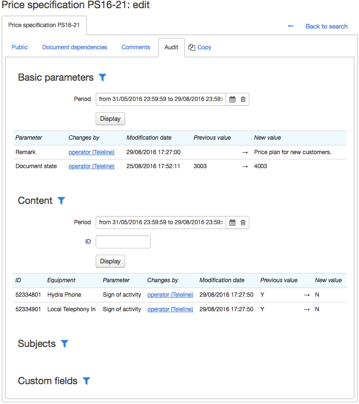Open operator link for Local Telephony In row
The width and height of the screenshot is (359, 404).
click(170, 309)
